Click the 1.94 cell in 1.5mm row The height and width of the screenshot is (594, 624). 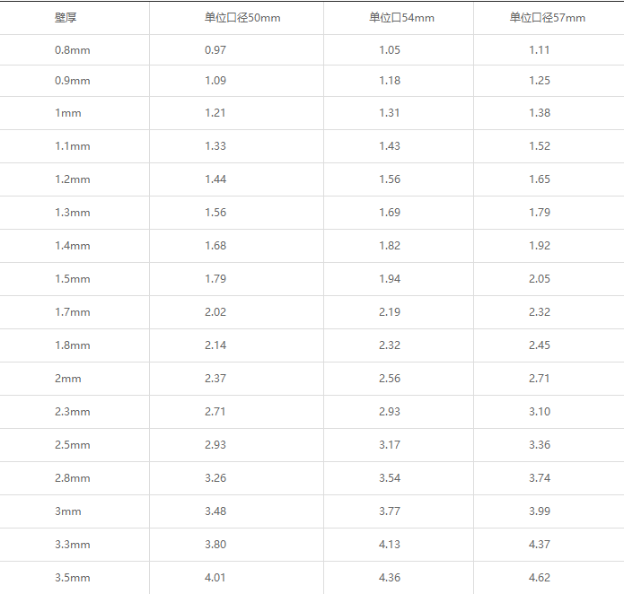[x=390, y=279]
